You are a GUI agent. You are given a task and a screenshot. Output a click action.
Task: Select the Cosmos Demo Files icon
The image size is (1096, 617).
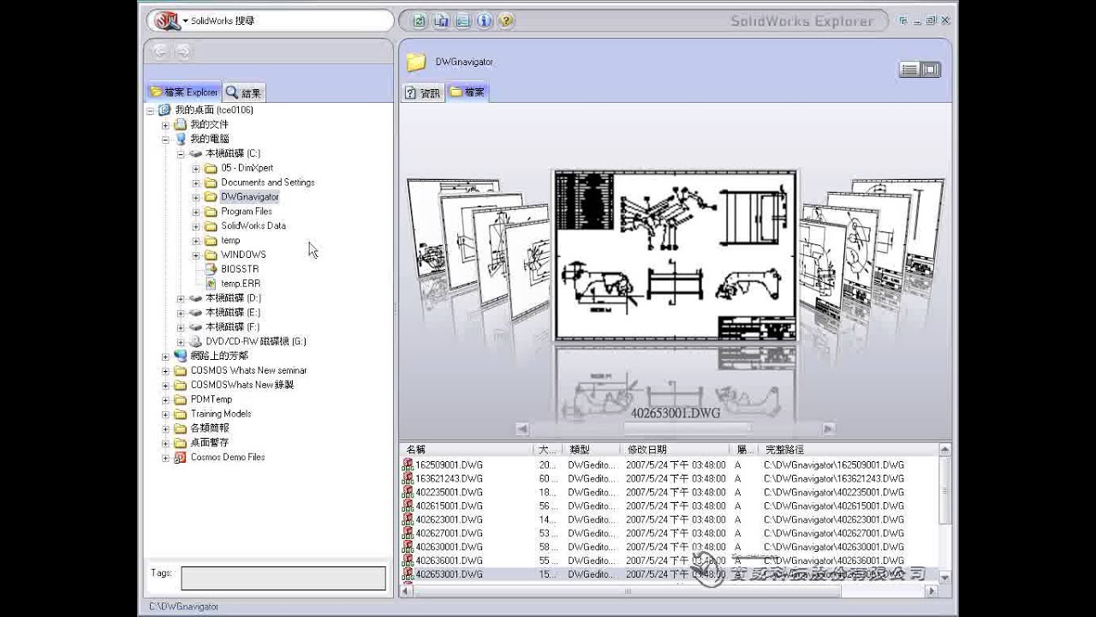point(180,457)
